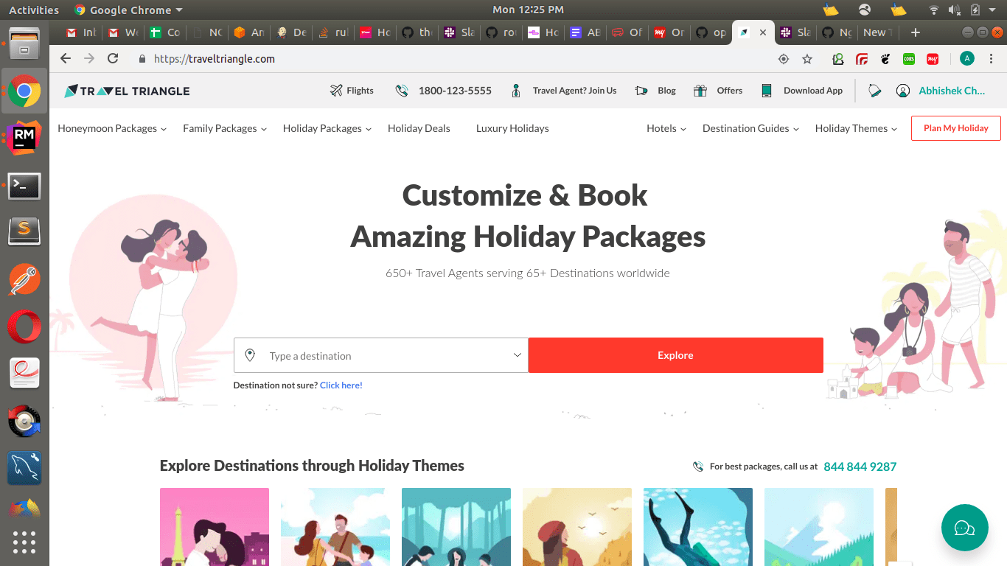Image resolution: width=1007 pixels, height=566 pixels.
Task: Expand Family Packages menu
Action: click(225, 128)
